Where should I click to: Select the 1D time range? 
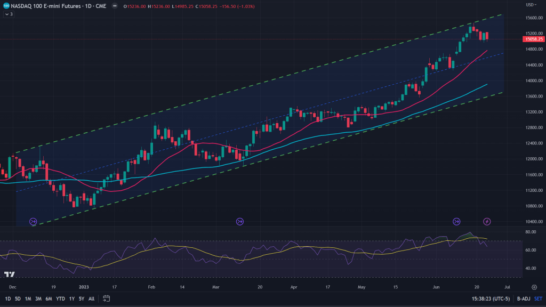(7, 298)
